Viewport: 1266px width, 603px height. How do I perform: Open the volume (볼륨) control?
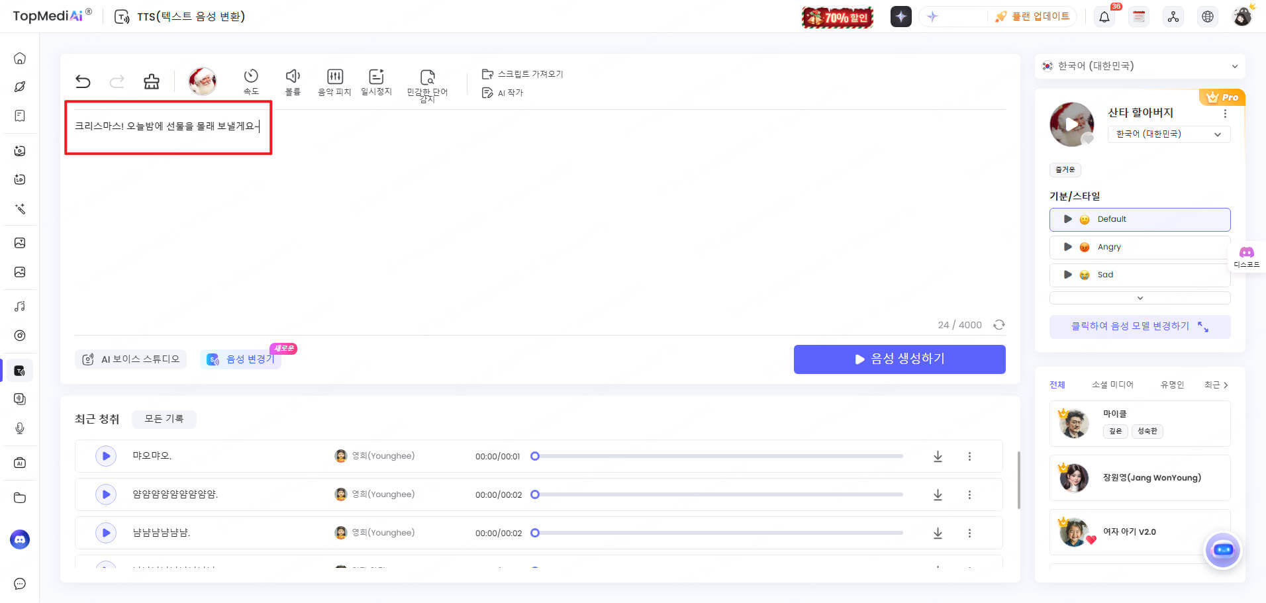(x=293, y=81)
